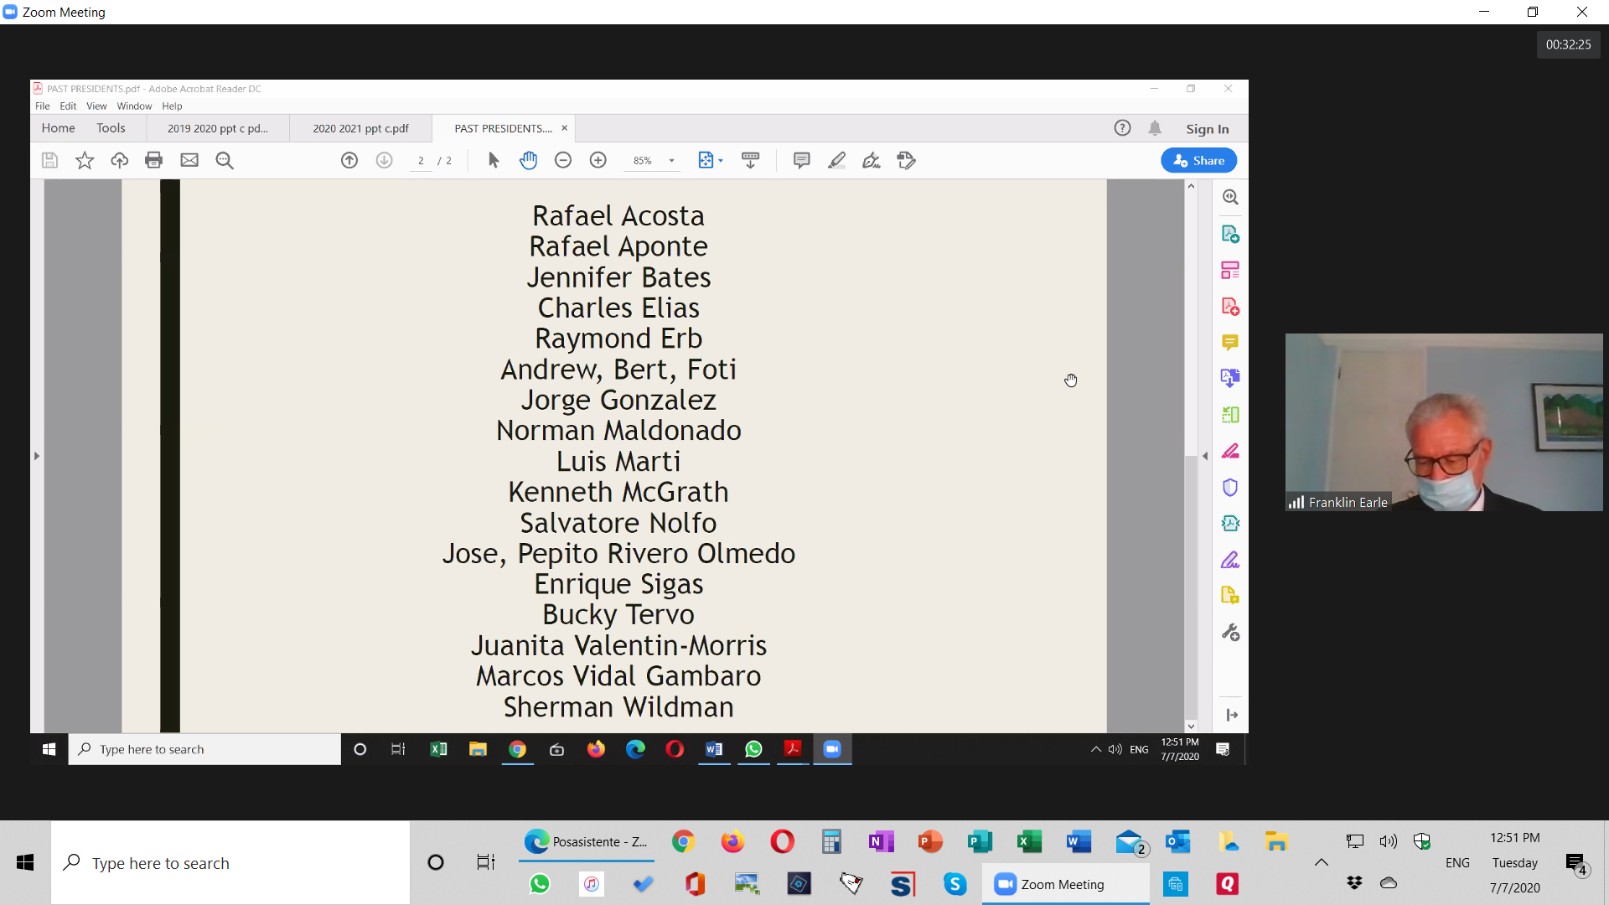Open the notifications bell
1609x905 pixels.
(x=1155, y=128)
